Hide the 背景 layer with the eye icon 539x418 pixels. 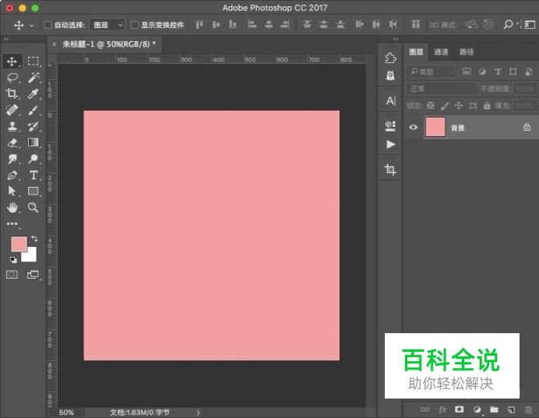click(414, 128)
